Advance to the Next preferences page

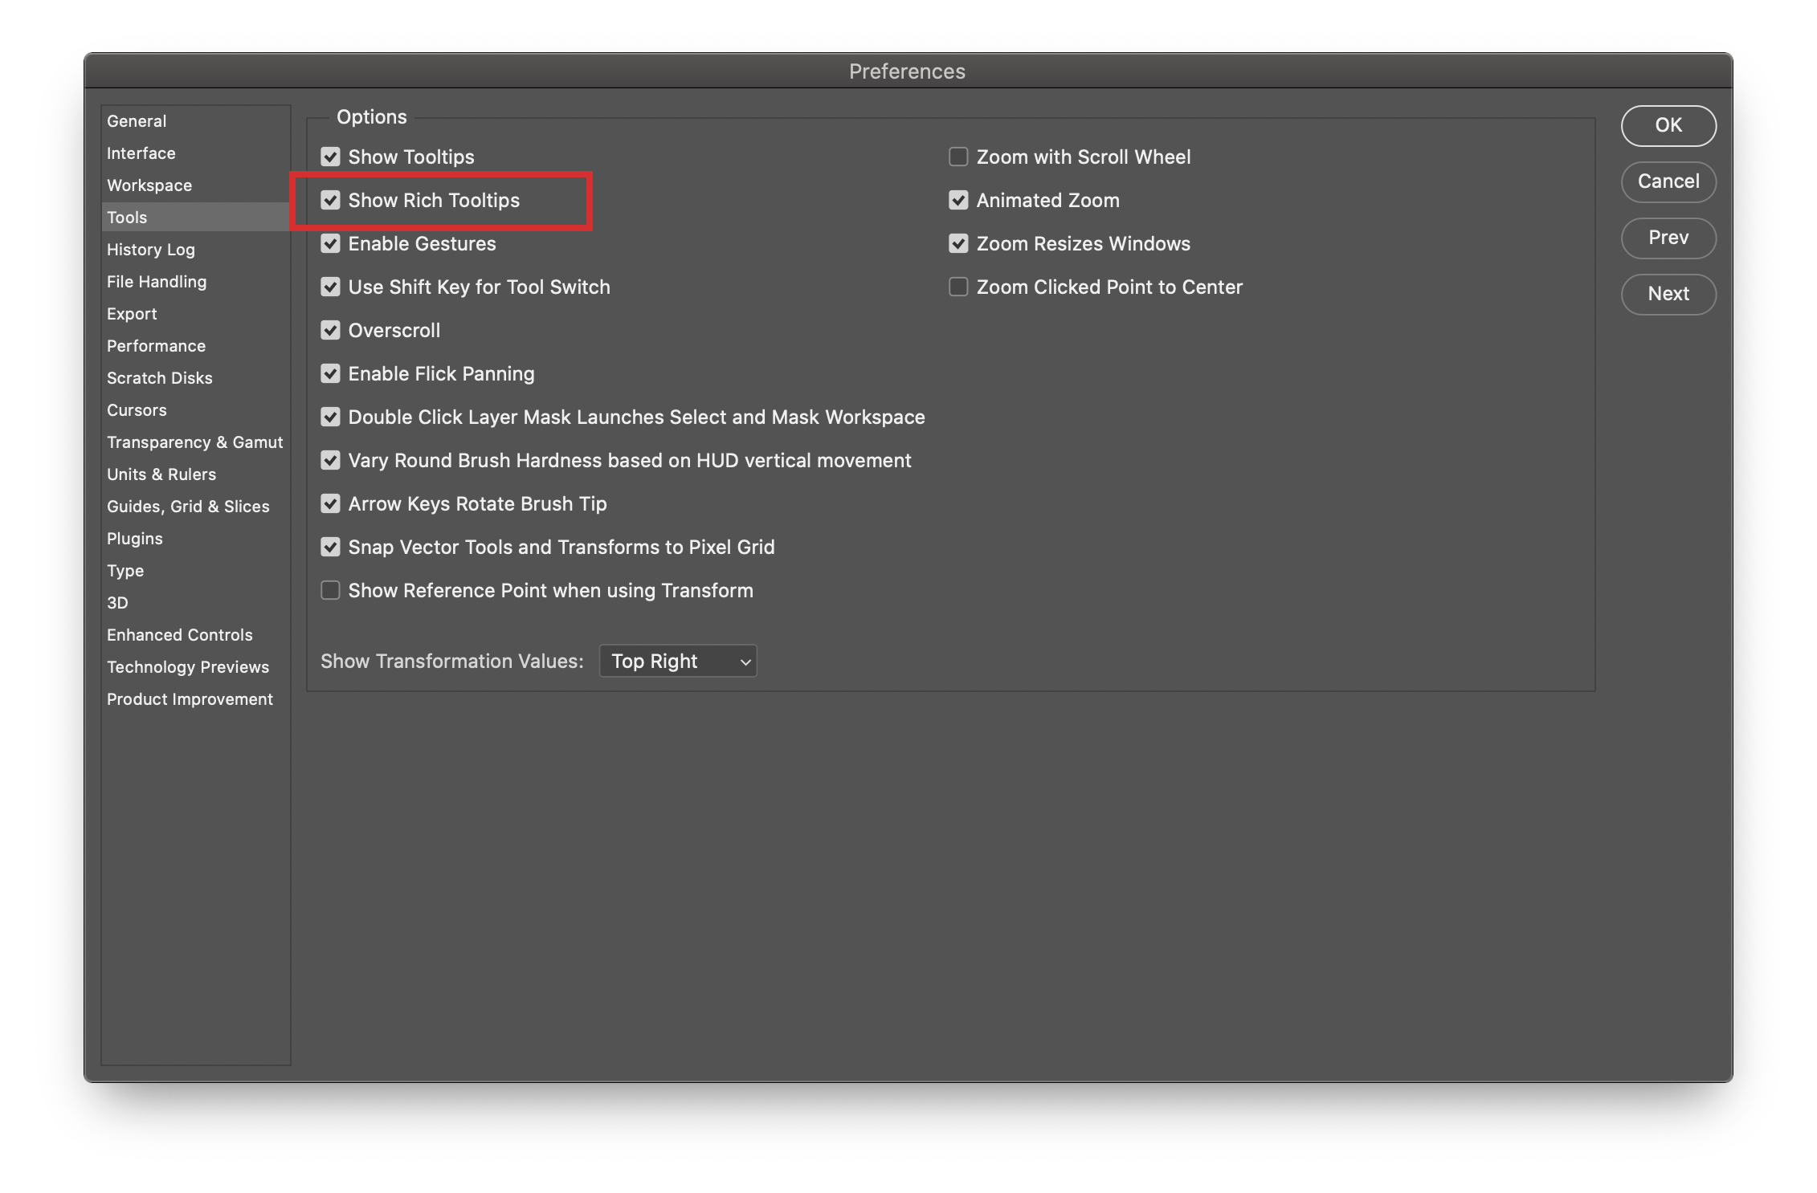click(1668, 295)
